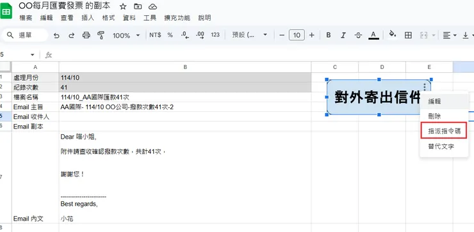Select cell Email 副本
The width and height of the screenshot is (474, 232).
[x=35, y=127]
